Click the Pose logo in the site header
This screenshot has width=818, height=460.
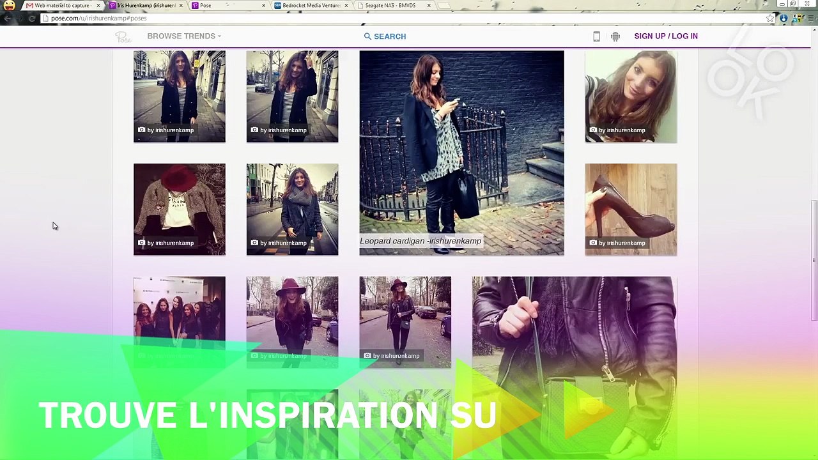[123, 37]
